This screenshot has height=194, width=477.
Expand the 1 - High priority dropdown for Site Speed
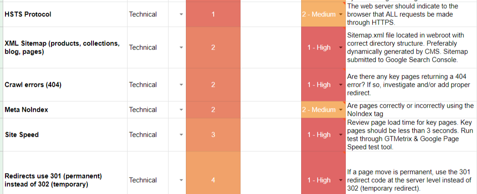[341, 135]
